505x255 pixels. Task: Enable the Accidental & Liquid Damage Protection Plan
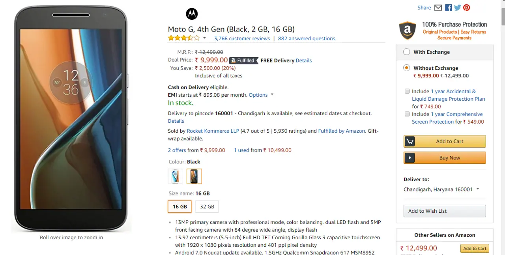407,91
